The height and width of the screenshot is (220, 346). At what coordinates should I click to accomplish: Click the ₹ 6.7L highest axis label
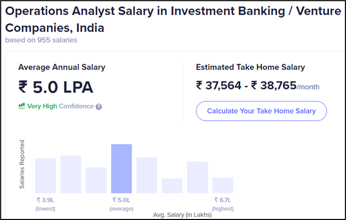(x=223, y=204)
